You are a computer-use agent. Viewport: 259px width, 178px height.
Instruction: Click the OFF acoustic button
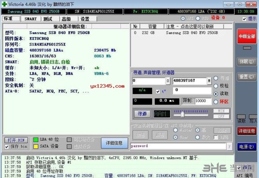pos(221,116)
